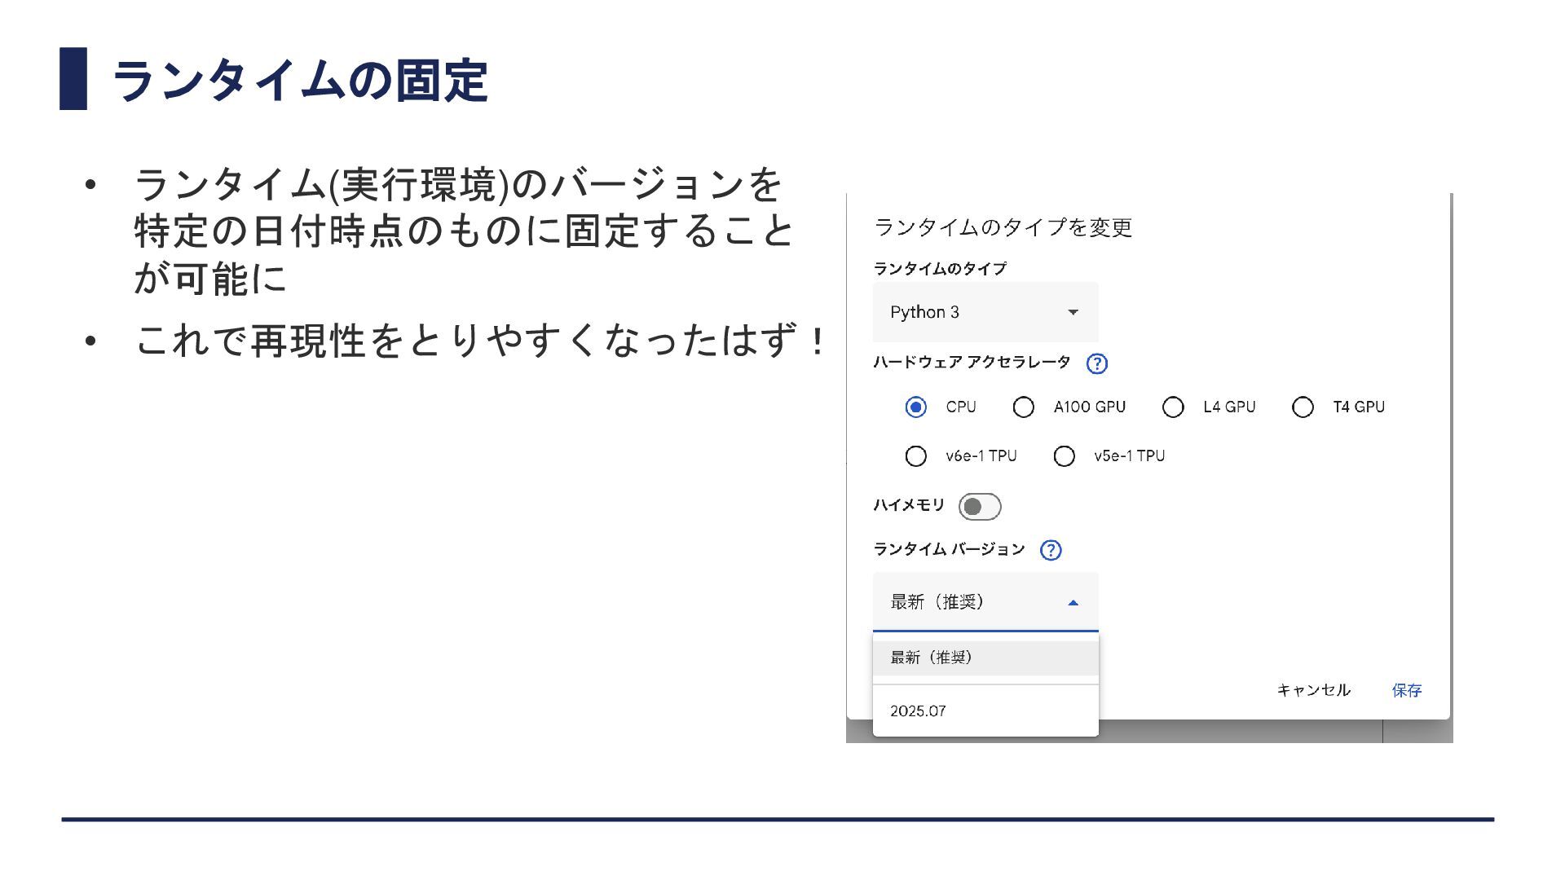Pick the T4 GPU radio button

click(x=1303, y=407)
